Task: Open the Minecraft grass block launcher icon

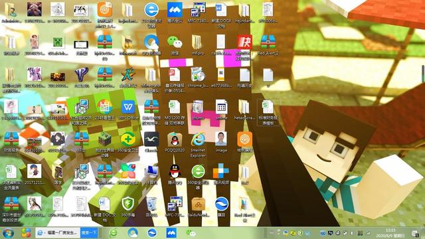Action: click(x=105, y=139)
